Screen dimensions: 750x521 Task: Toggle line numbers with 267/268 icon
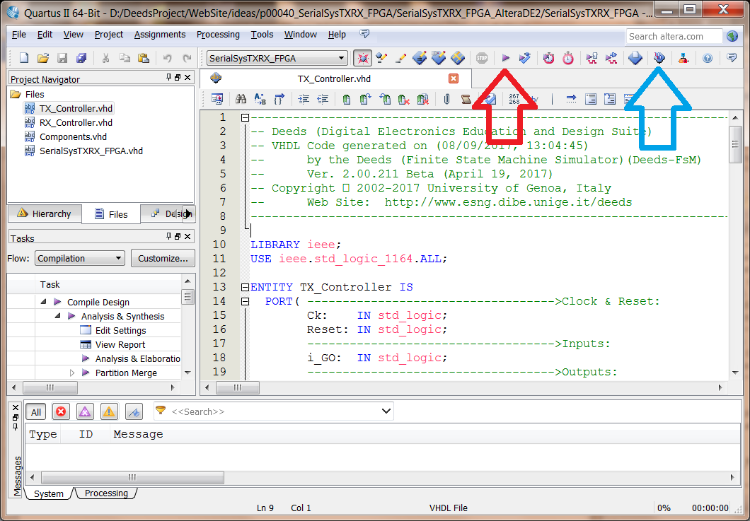(514, 99)
